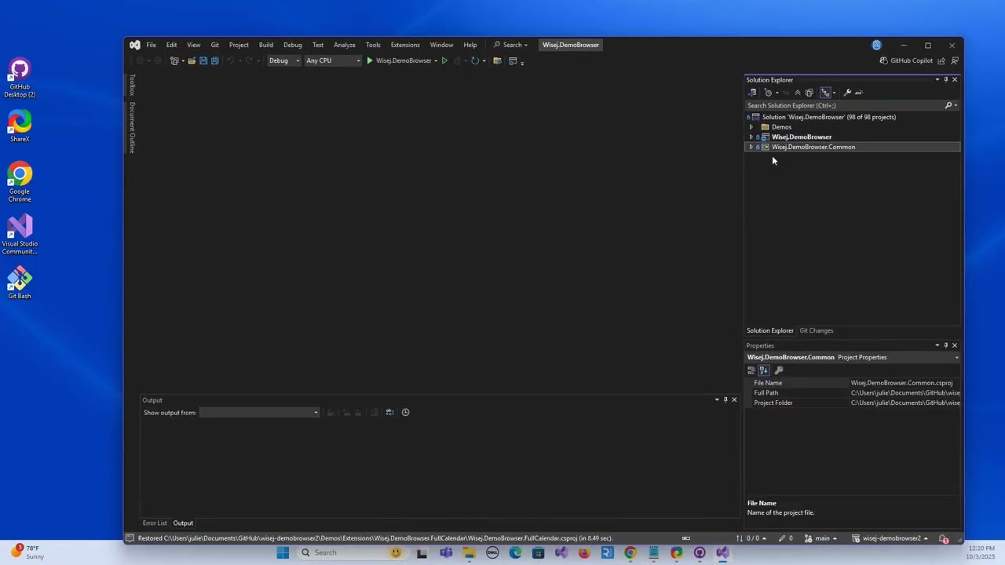This screenshot has height=565, width=1005.
Task: Select File Name property row
Action: click(x=853, y=383)
